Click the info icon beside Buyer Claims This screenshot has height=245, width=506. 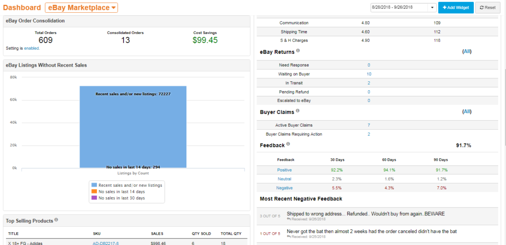click(x=297, y=111)
